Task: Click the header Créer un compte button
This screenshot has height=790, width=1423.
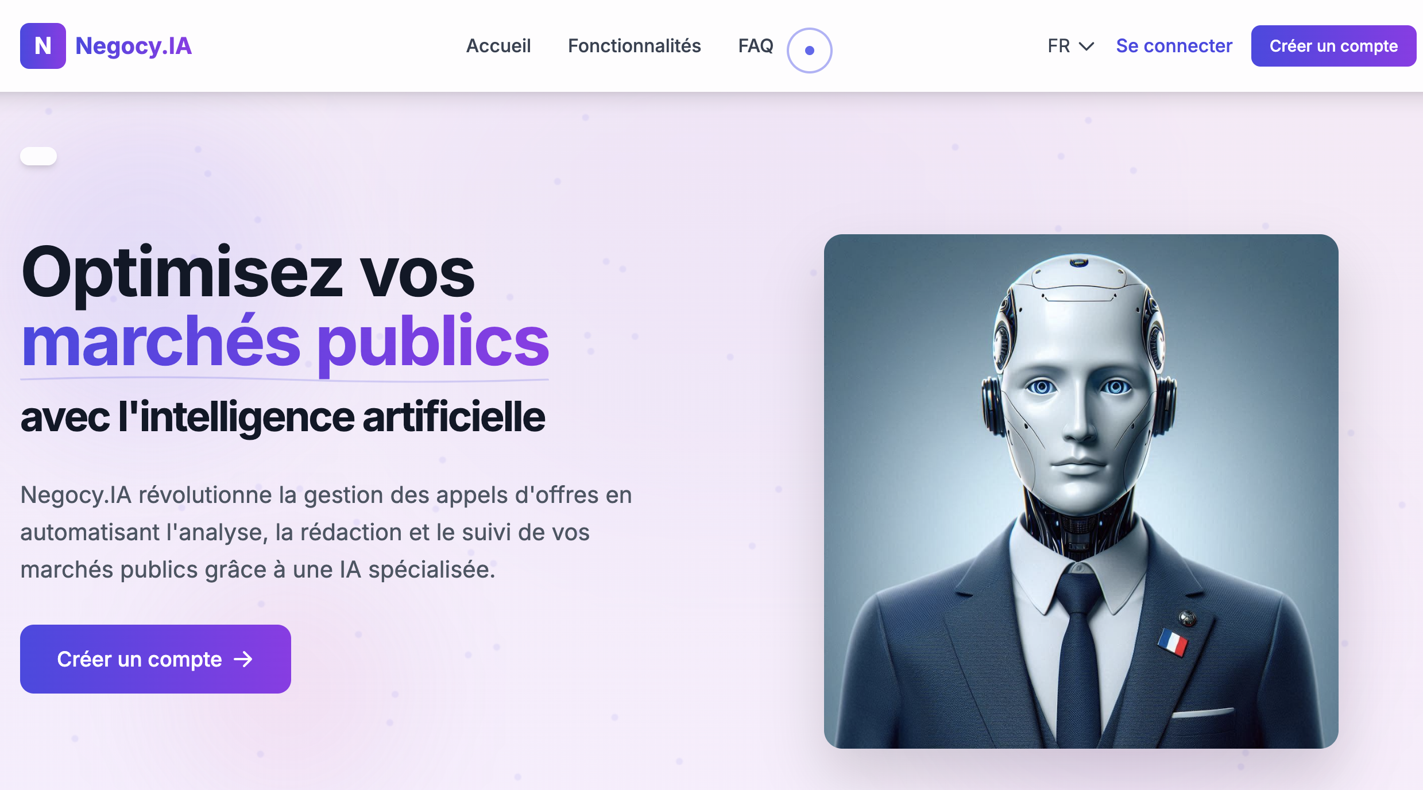Action: 1333,46
